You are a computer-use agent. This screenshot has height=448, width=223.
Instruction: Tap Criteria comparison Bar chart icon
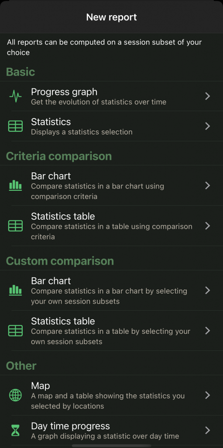pos(15,185)
